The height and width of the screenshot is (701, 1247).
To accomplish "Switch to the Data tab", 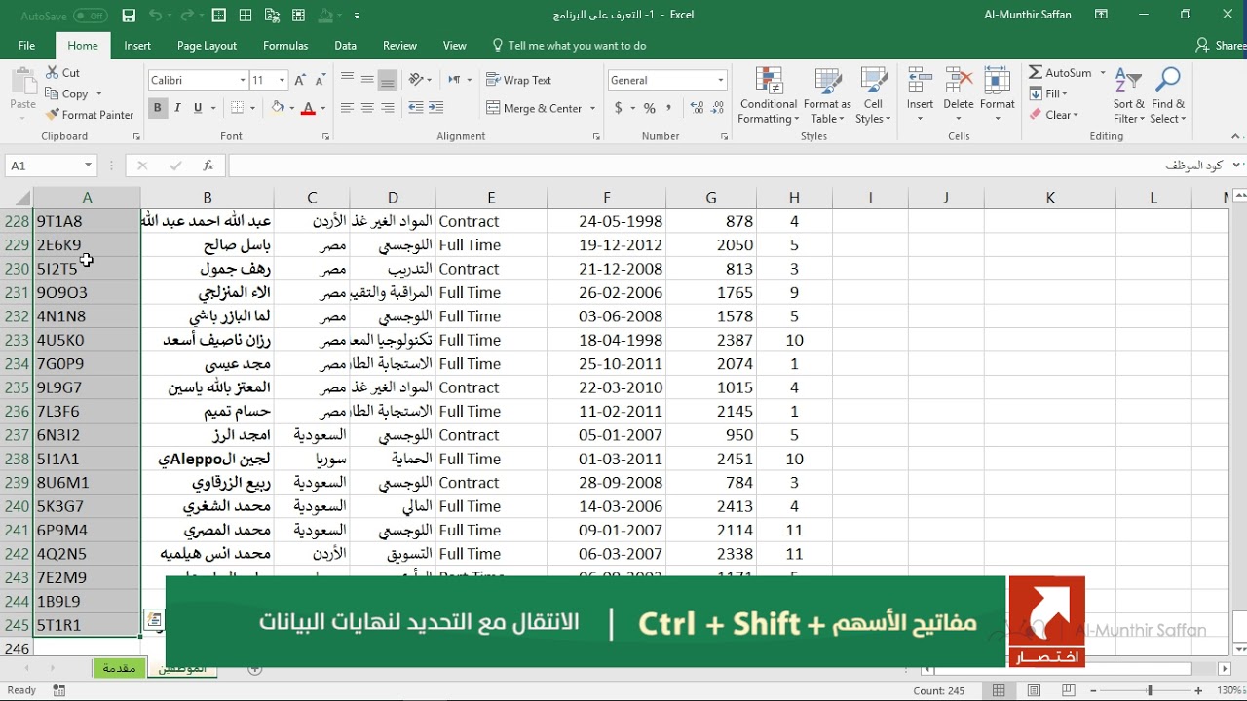I will click(345, 46).
